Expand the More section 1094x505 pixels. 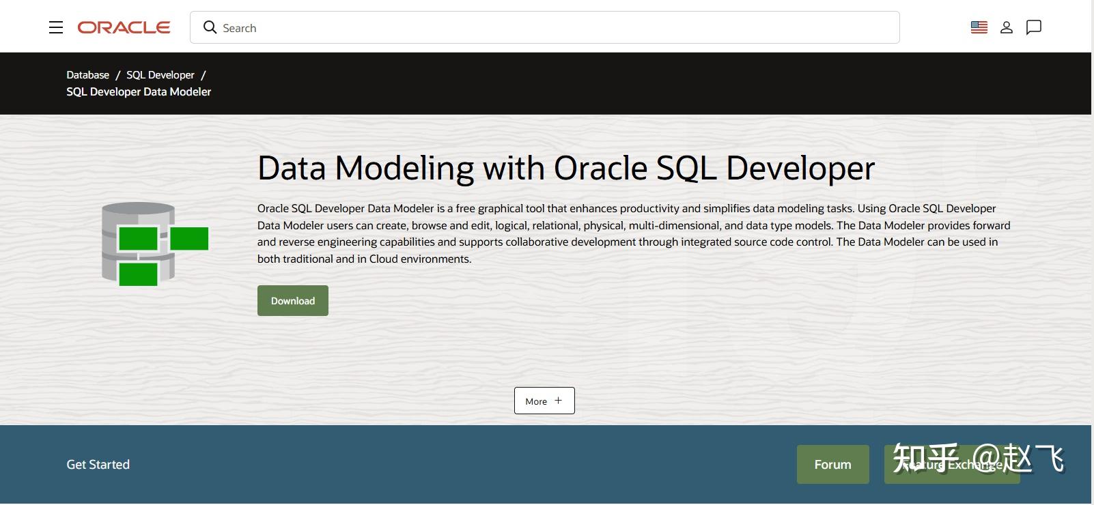tap(544, 401)
